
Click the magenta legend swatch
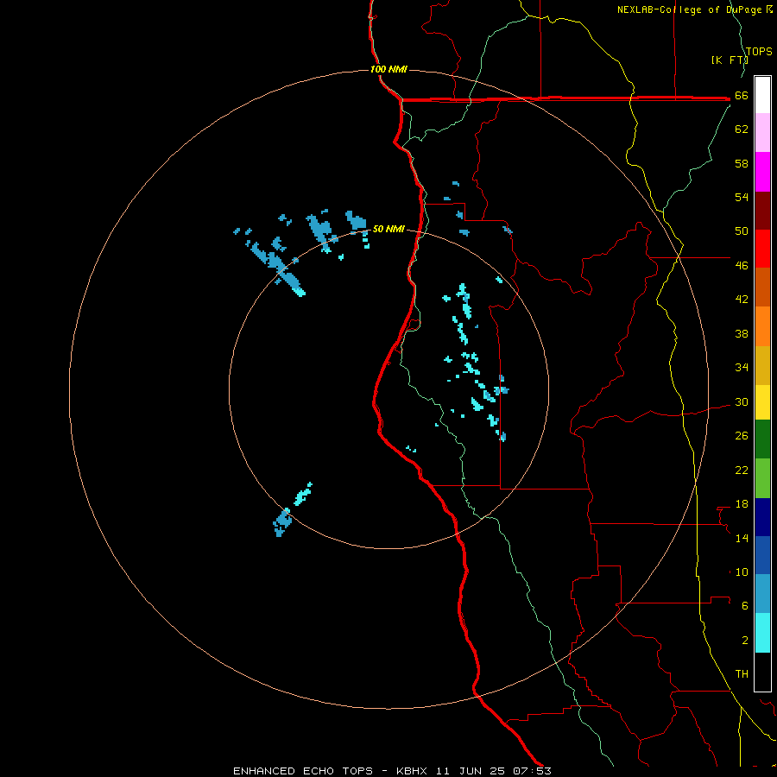762,172
